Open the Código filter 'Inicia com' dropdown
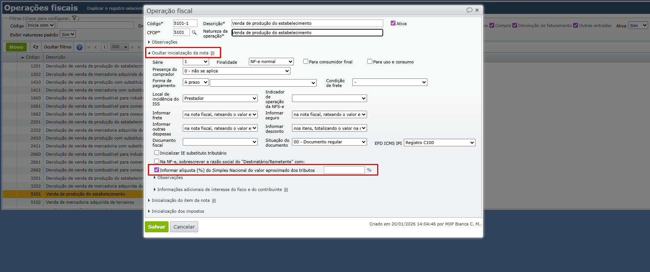650x272 pixels. coord(41,25)
